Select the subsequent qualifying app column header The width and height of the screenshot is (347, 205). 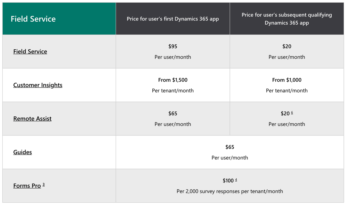point(287,19)
